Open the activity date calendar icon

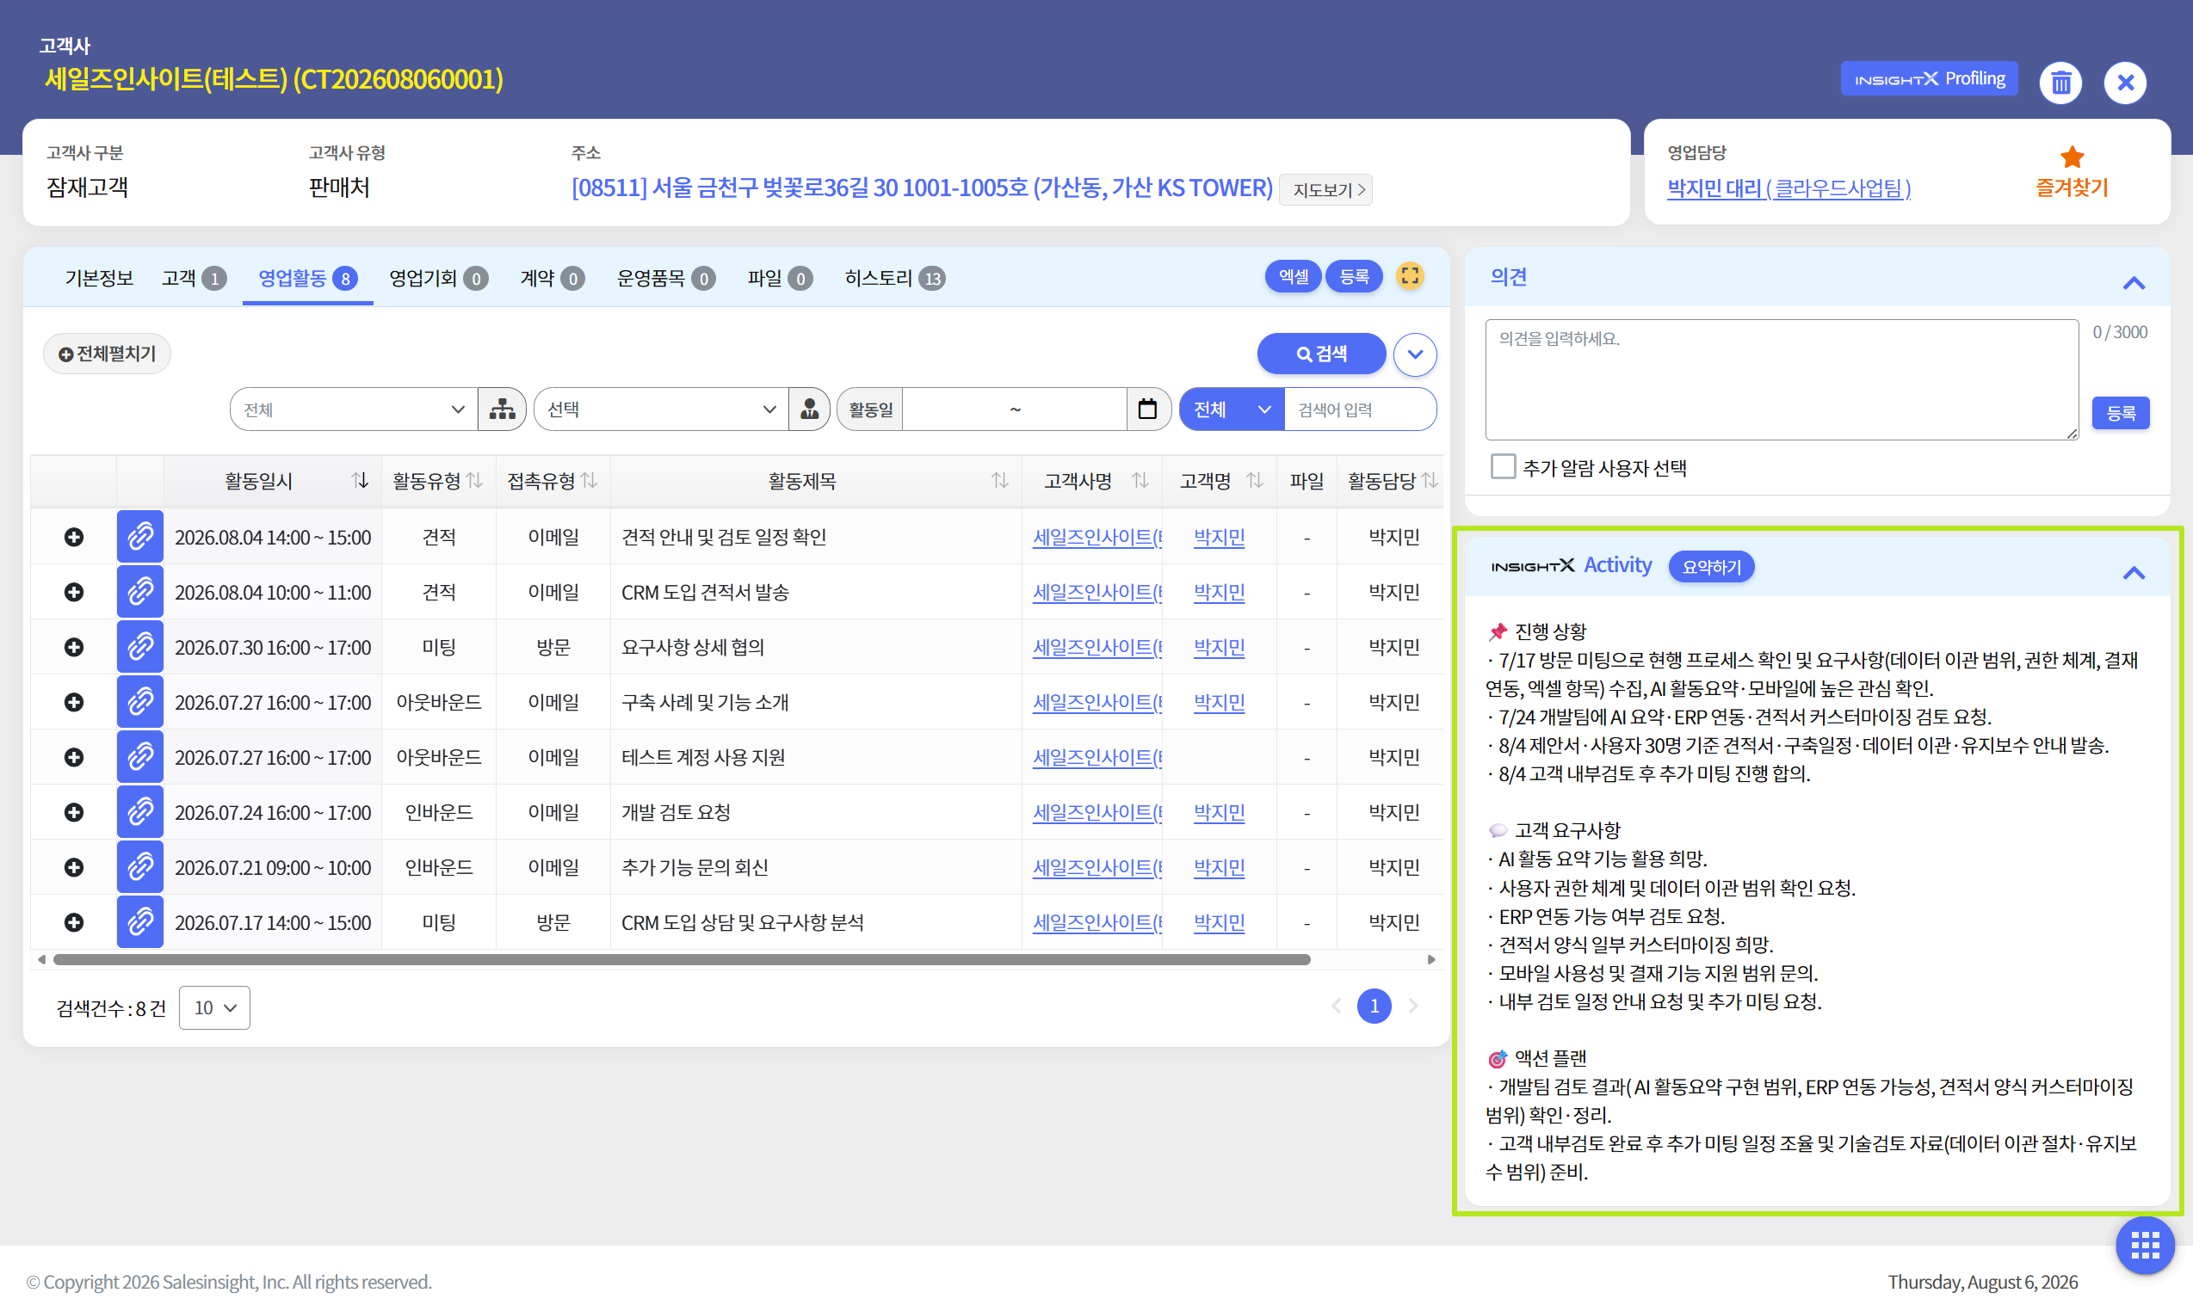(x=1147, y=409)
